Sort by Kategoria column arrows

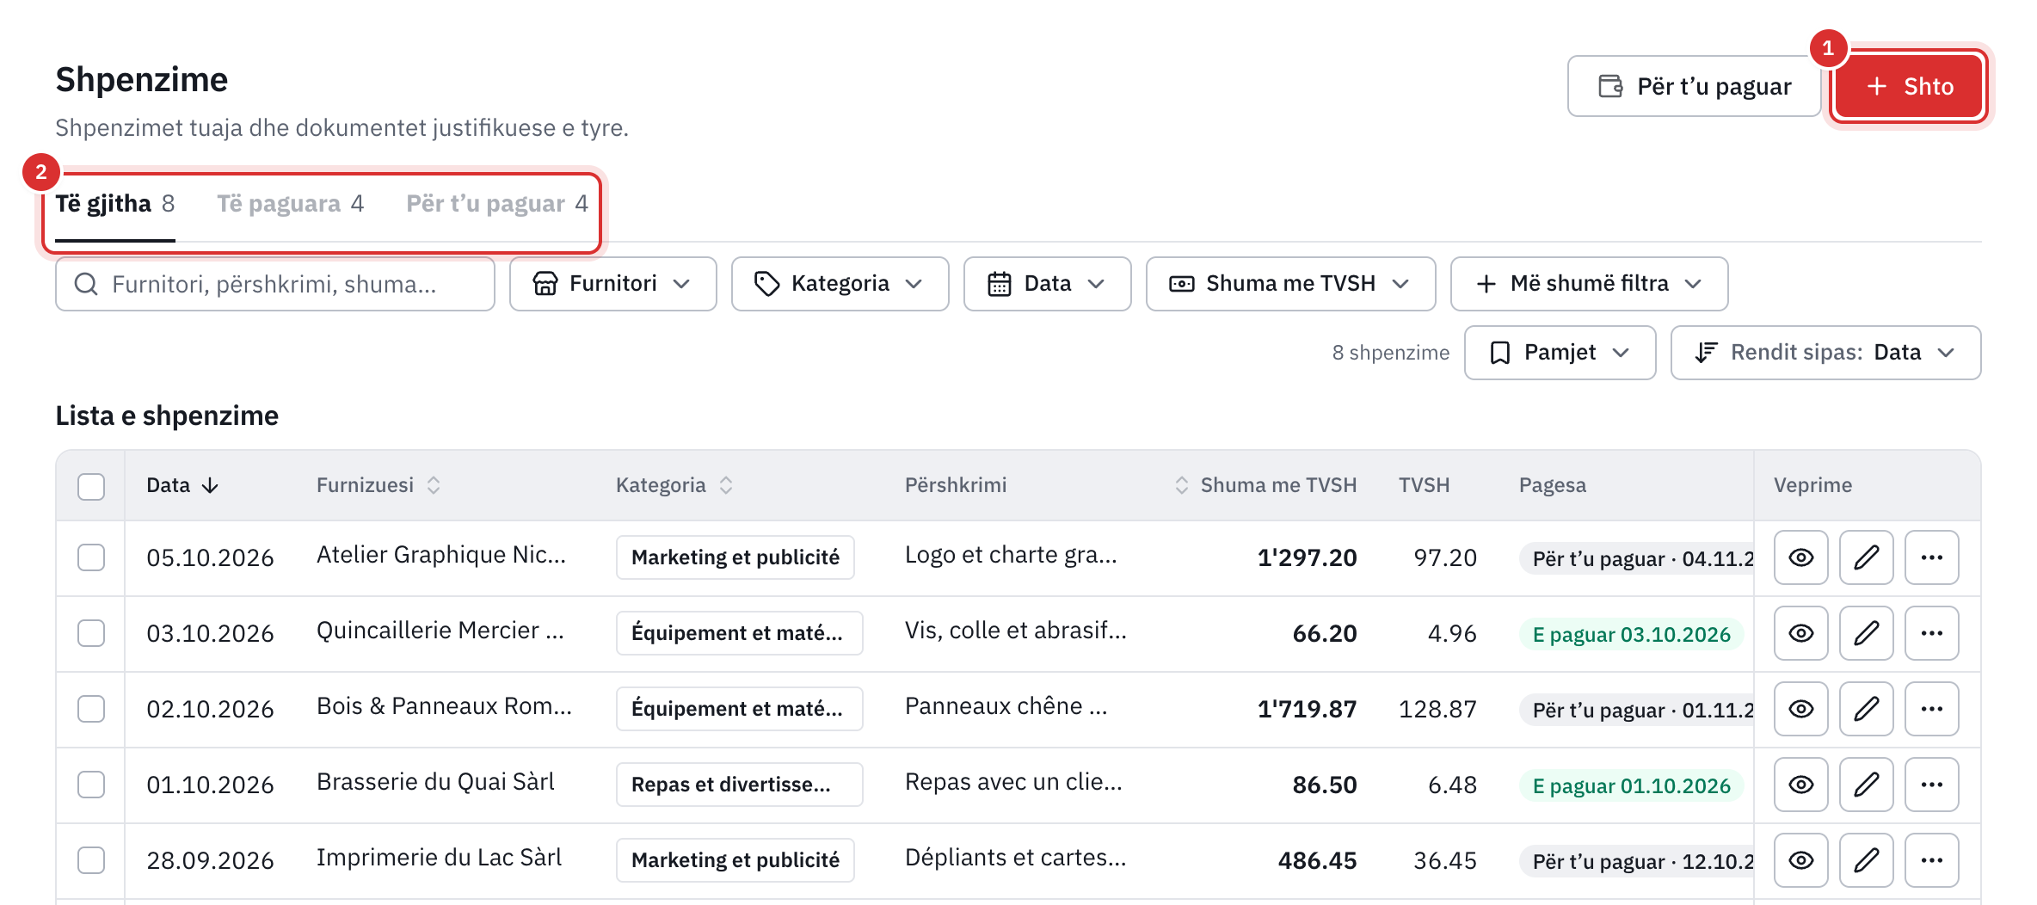coord(726,485)
